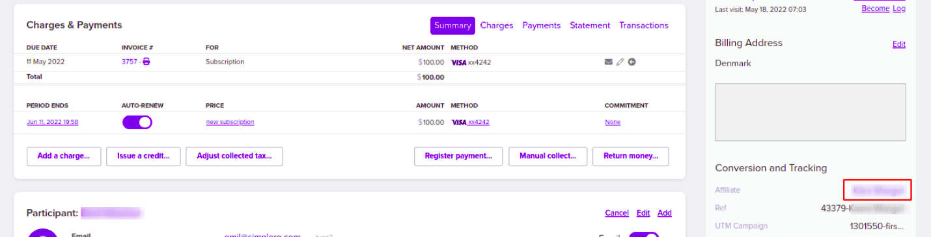Click the Denmark billing address text

pos(733,64)
